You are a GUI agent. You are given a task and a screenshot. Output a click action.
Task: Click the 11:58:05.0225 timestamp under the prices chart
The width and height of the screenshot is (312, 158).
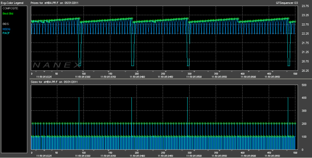point(44,76)
